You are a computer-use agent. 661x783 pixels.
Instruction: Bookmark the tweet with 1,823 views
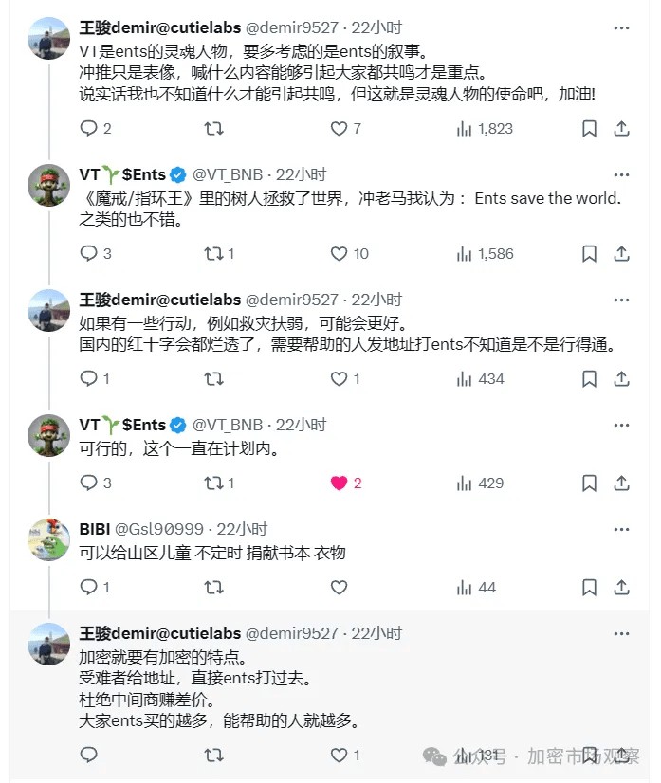590,129
